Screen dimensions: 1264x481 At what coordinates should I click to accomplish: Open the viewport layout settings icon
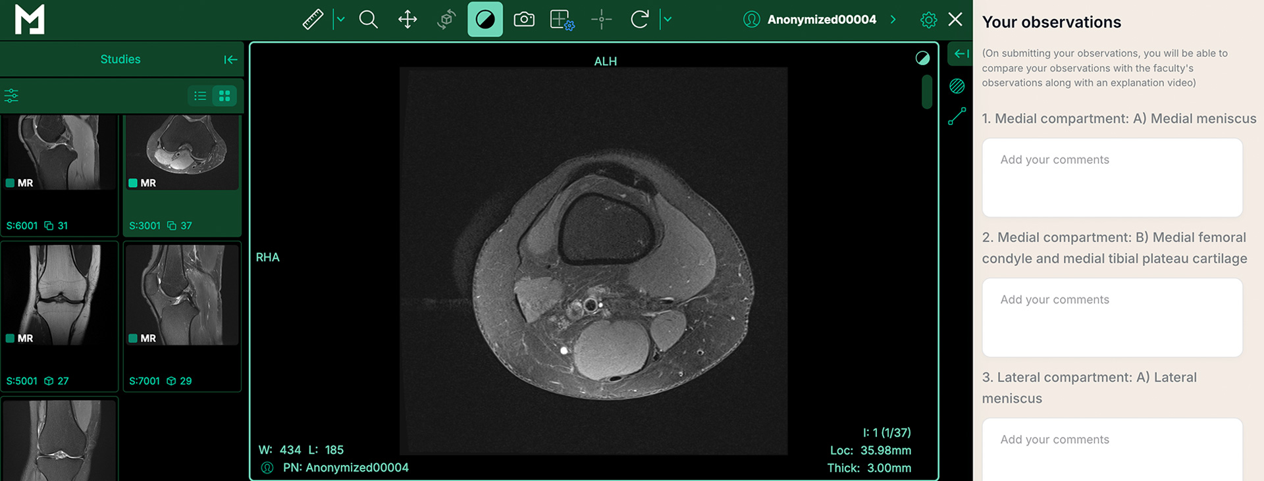562,20
